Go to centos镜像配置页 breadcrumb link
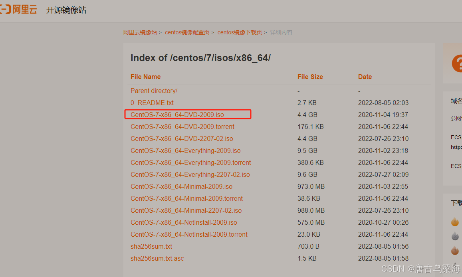 187,32
